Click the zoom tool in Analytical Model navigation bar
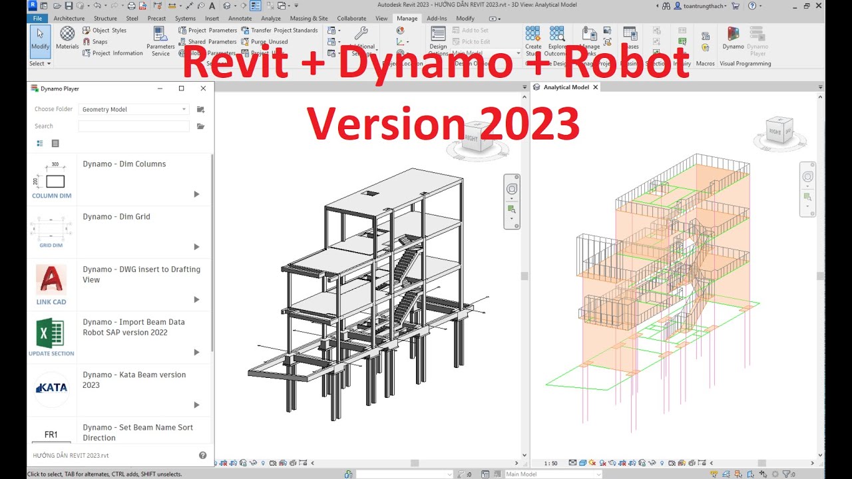 click(807, 198)
